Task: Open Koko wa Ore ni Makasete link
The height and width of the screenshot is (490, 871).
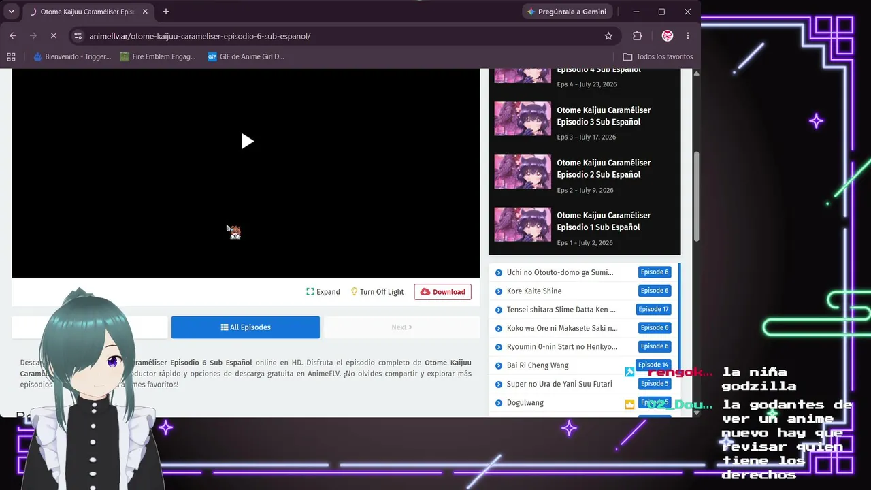Action: coord(562,328)
